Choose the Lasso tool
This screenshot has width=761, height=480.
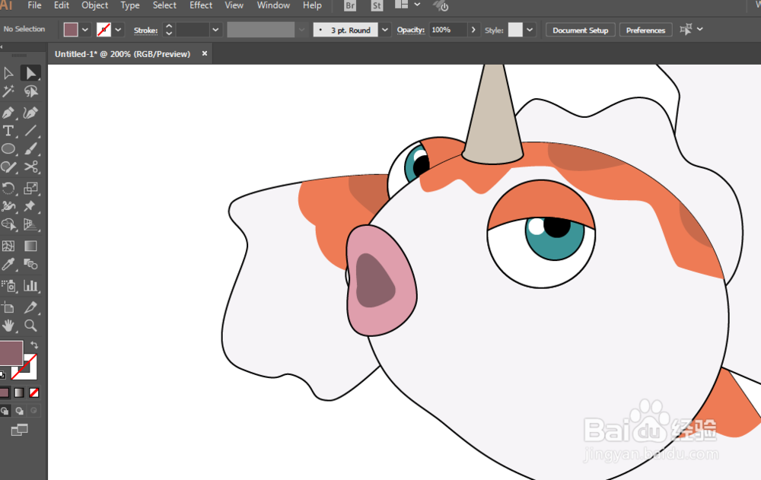(x=30, y=91)
